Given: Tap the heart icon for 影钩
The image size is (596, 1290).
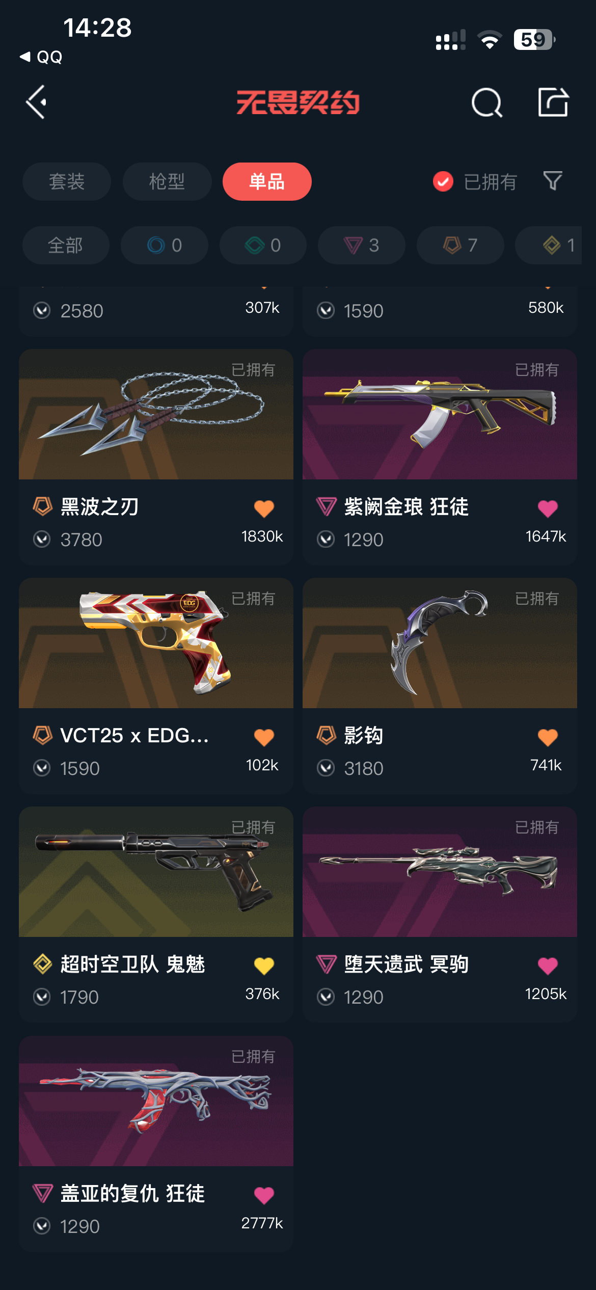Looking at the screenshot, I should pos(548,737).
